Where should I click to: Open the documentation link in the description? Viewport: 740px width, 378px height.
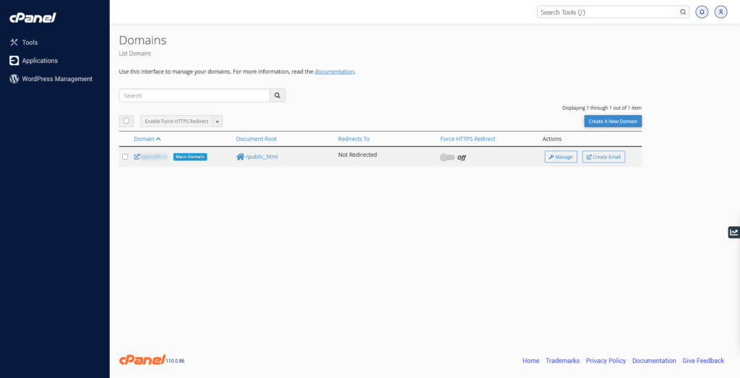[335, 72]
